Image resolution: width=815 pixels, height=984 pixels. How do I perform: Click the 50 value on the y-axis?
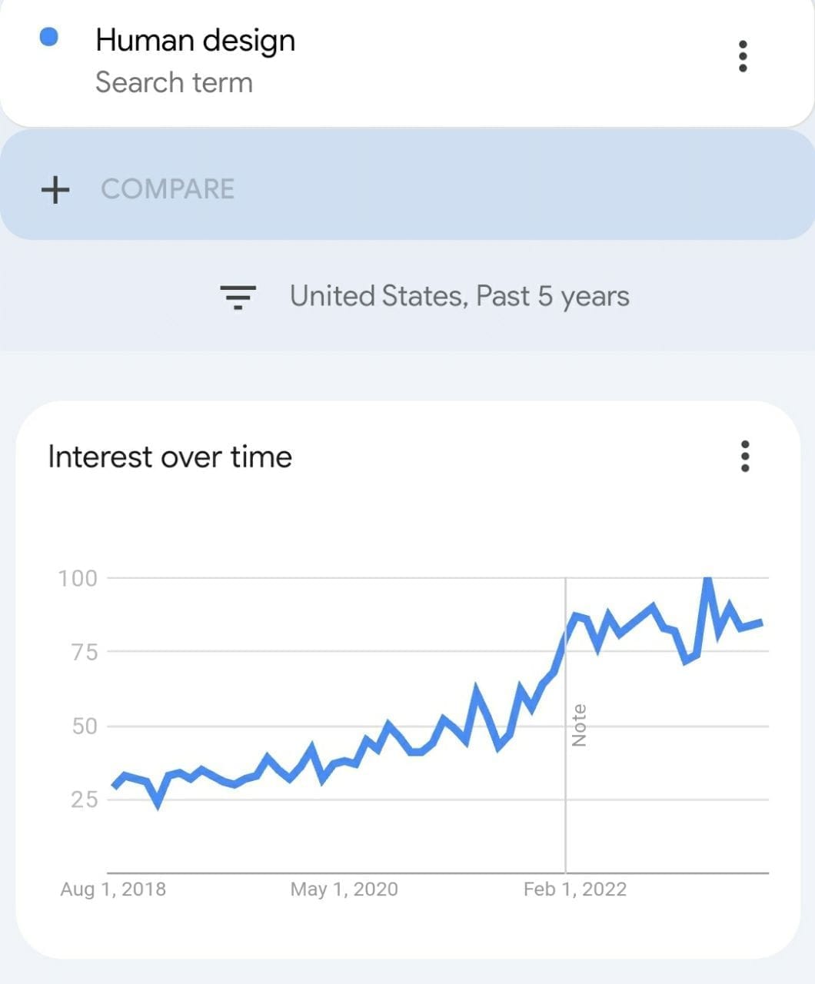click(x=85, y=726)
